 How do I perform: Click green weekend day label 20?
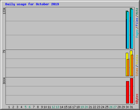point(86,107)
